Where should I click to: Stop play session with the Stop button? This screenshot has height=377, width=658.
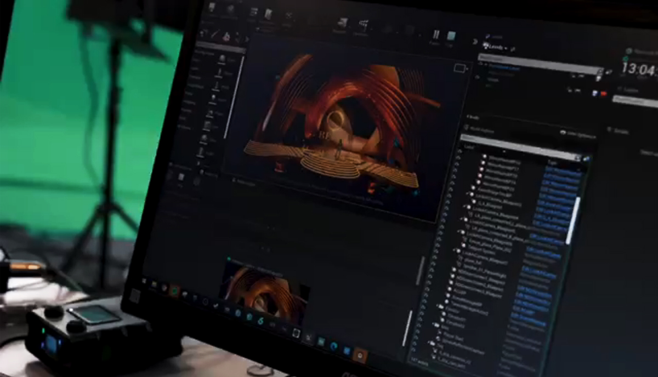pos(451,37)
